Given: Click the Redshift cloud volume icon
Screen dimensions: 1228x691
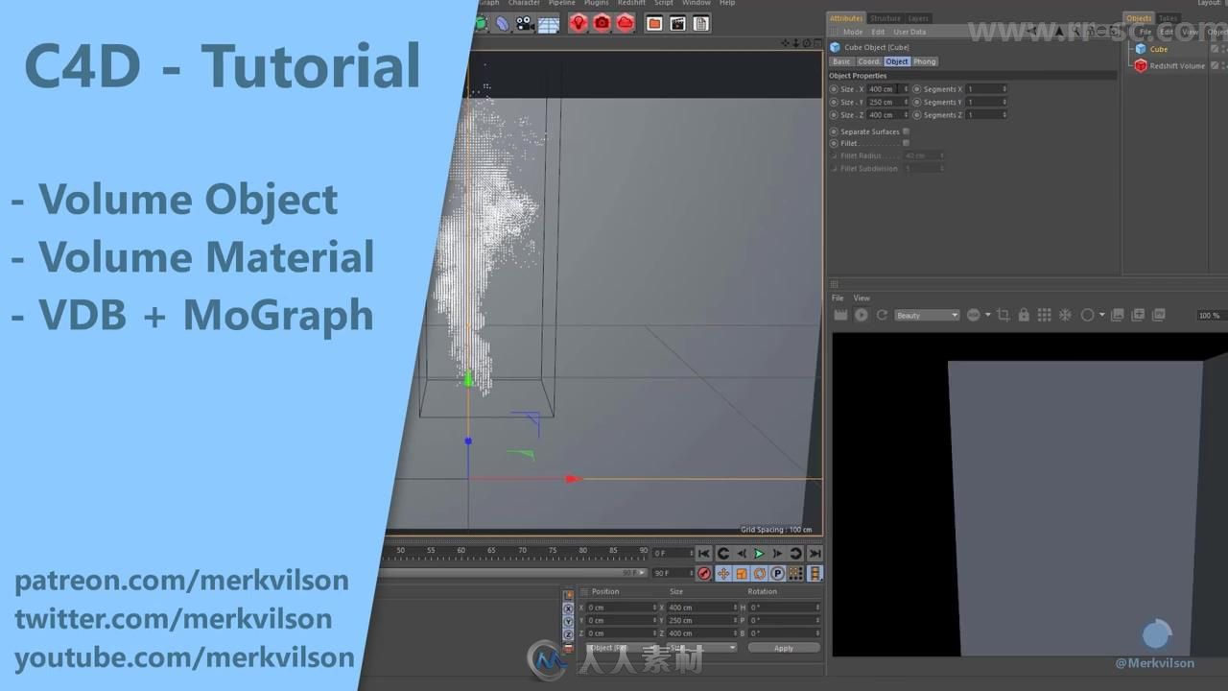Looking at the screenshot, I should pos(626,23).
